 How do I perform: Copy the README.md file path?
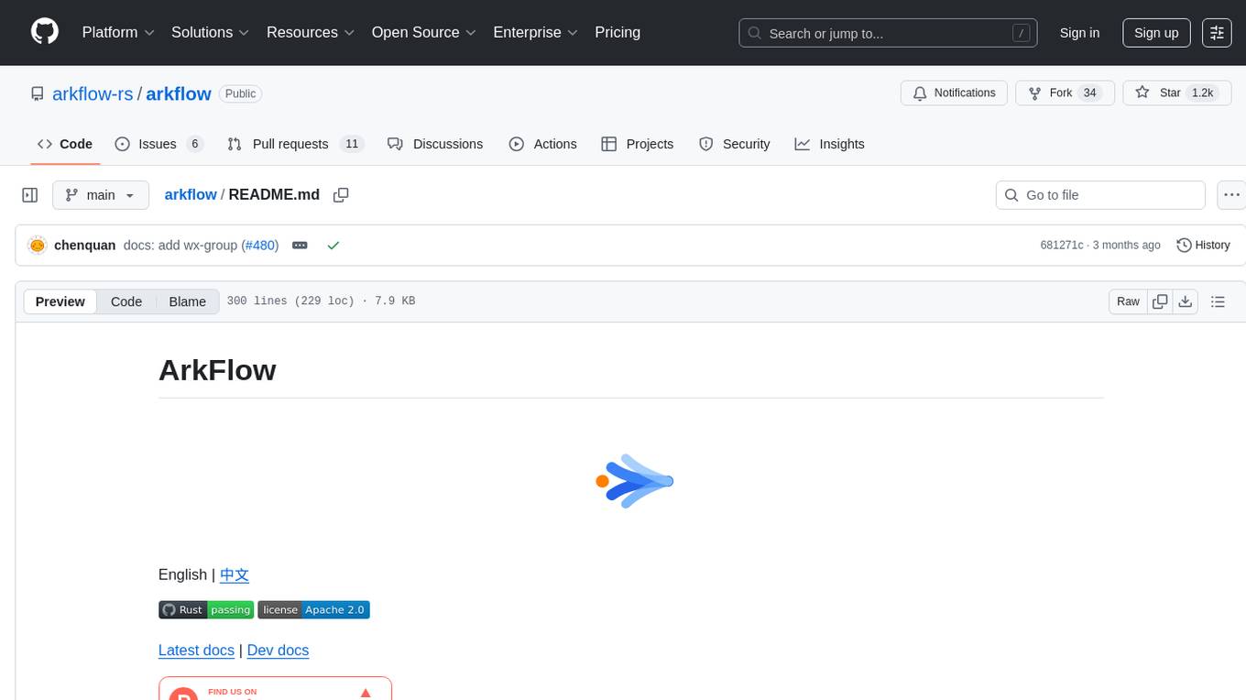(341, 195)
